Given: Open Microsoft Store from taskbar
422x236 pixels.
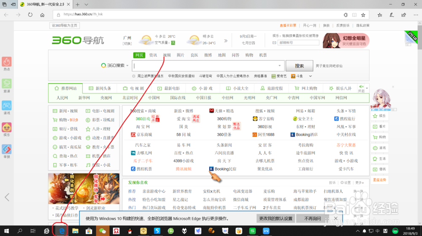Looking at the screenshot, I should 89,231.
